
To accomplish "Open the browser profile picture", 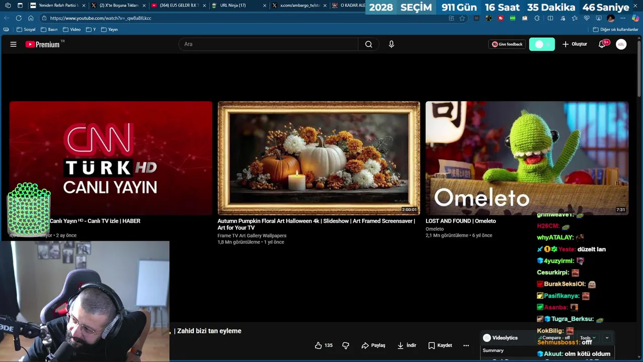I will coord(611,18).
